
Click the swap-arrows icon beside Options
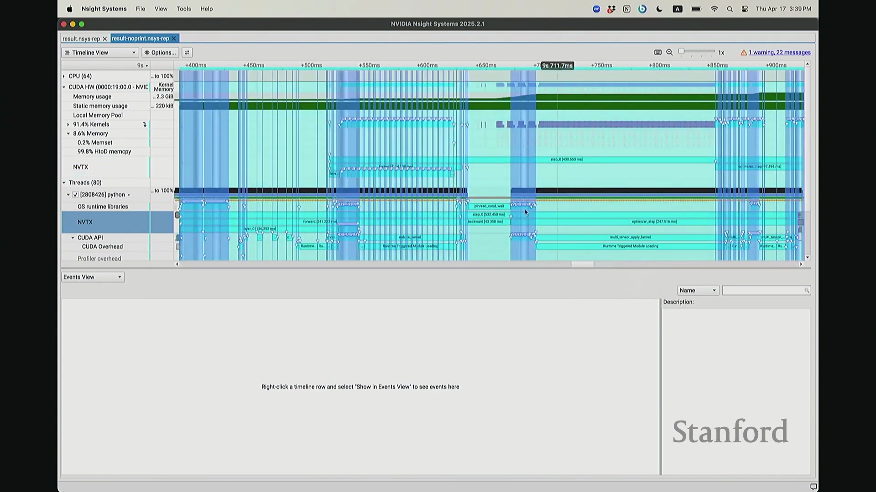pyautogui.click(x=187, y=52)
